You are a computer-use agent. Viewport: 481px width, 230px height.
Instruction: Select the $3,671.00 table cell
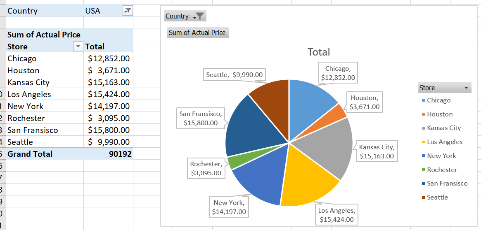pyautogui.click(x=108, y=70)
